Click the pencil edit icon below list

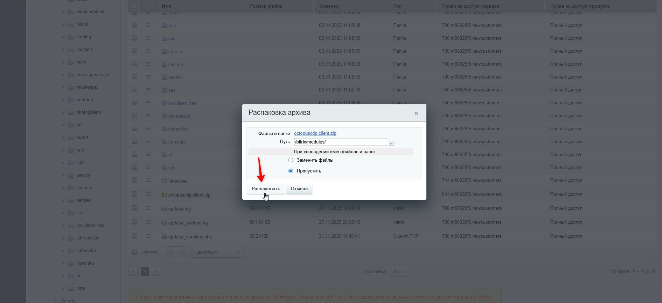170,252
